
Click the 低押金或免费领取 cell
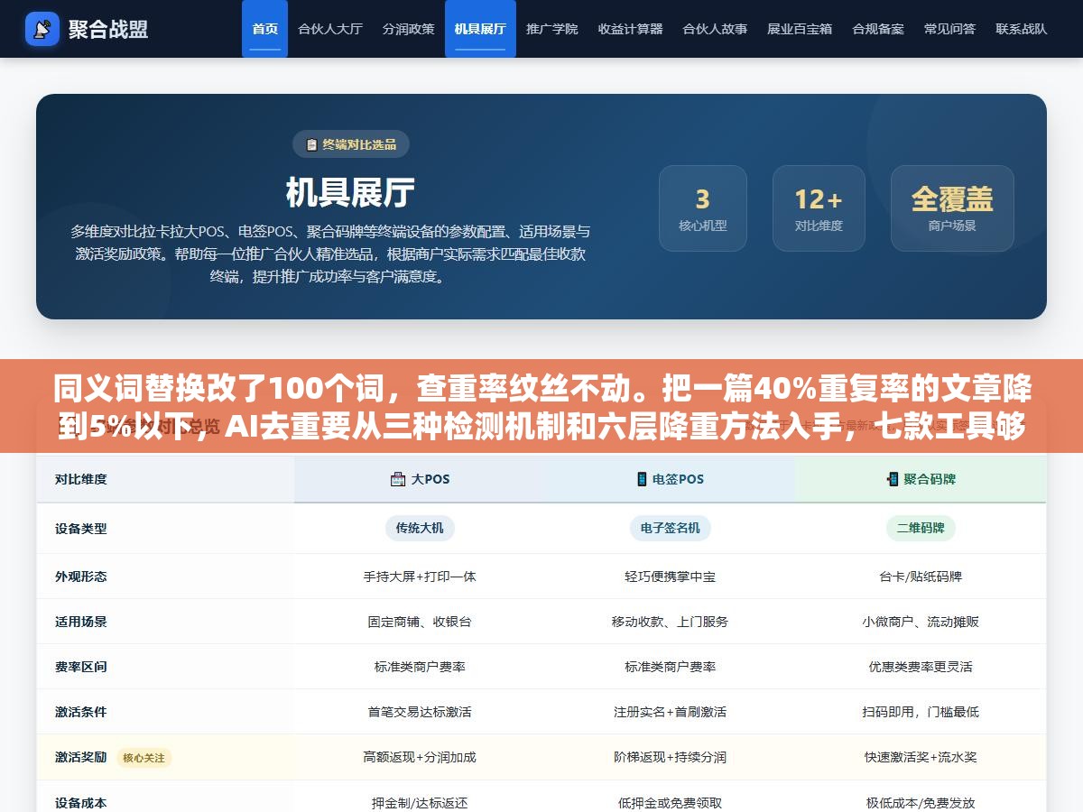671,802
